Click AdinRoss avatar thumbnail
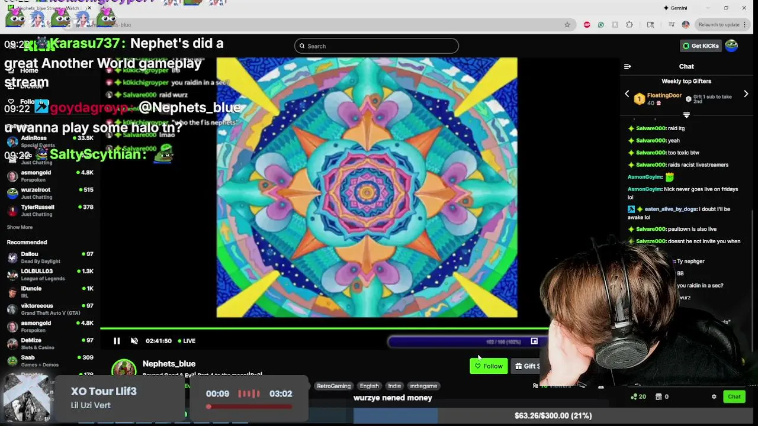Image resolution: width=758 pixels, height=426 pixels. click(x=12, y=141)
